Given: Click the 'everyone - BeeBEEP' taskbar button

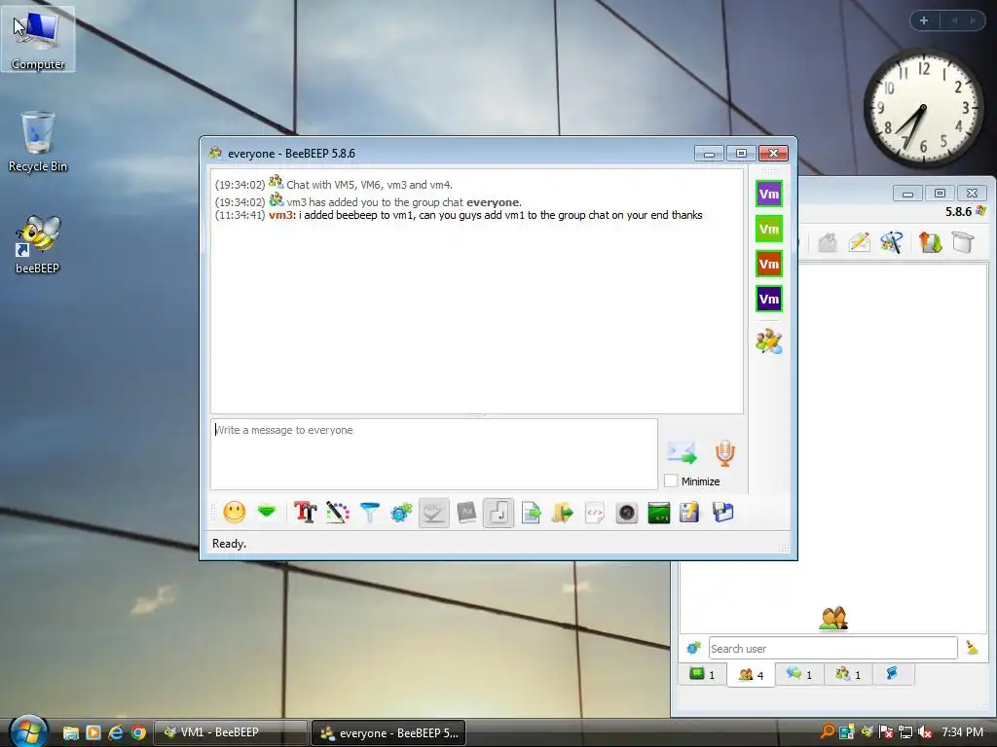Looking at the screenshot, I should point(388,732).
